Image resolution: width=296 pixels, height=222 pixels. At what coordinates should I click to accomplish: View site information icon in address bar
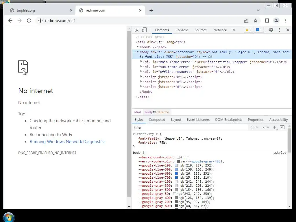(40, 21)
